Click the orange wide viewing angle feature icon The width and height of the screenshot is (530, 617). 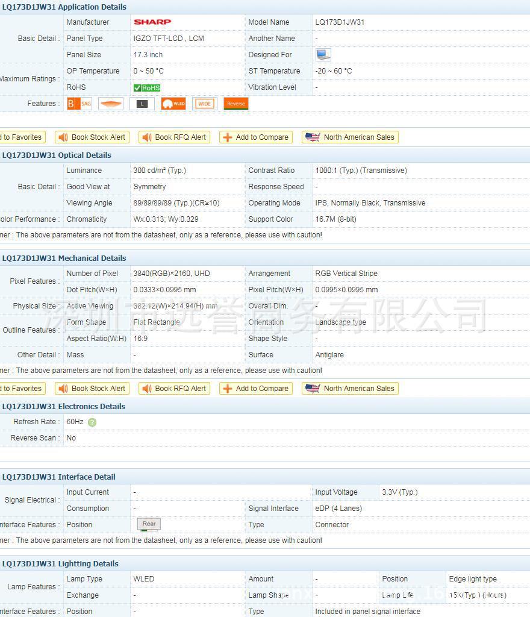(110, 104)
